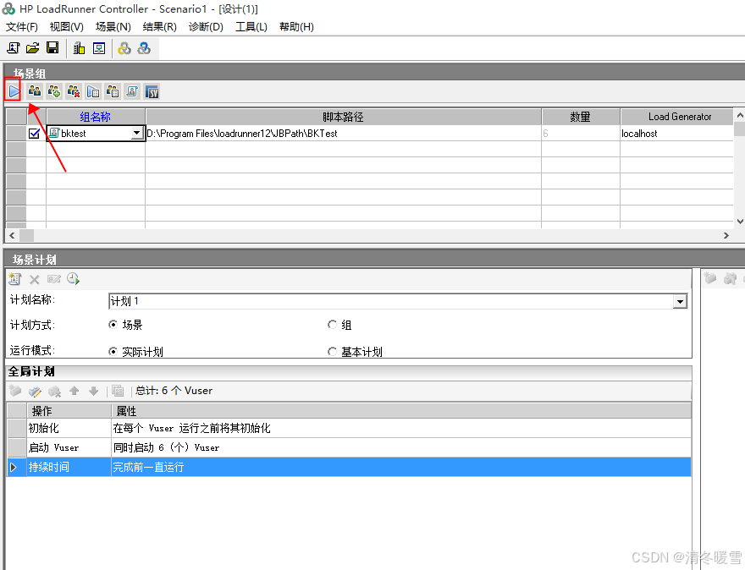The height and width of the screenshot is (570, 745).
Task: Click the Delete Action icon in 全局计划
Action: [55, 391]
